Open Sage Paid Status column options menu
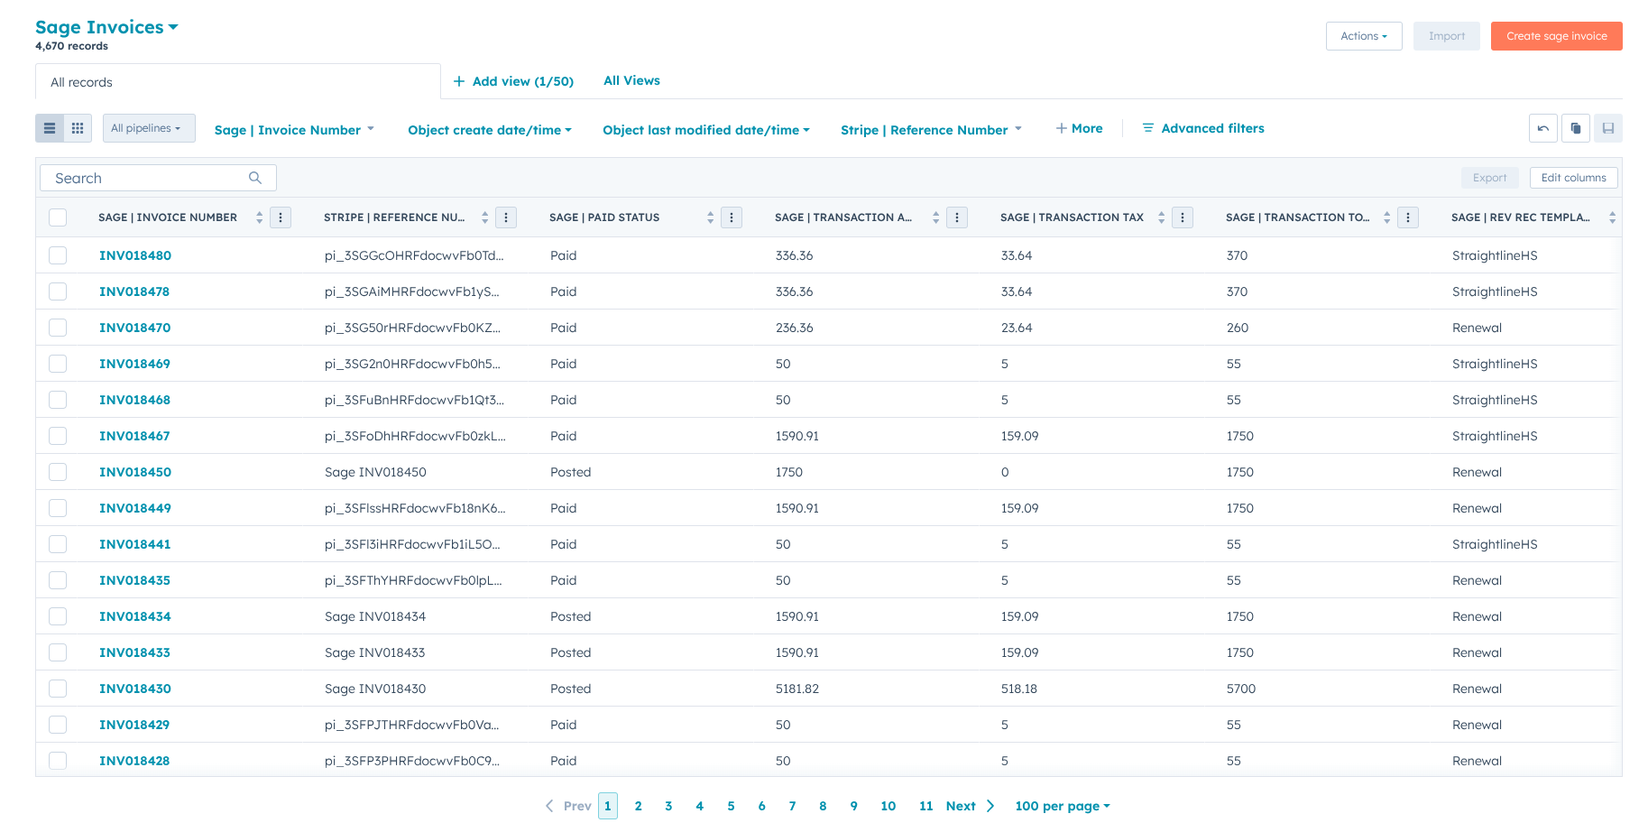1648x823 pixels. point(732,217)
